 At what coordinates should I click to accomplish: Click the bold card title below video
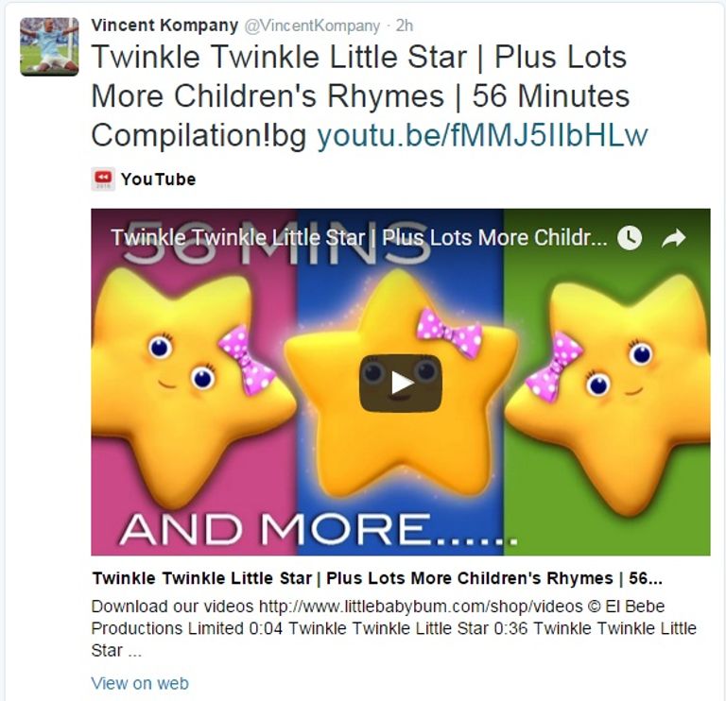tap(377, 578)
